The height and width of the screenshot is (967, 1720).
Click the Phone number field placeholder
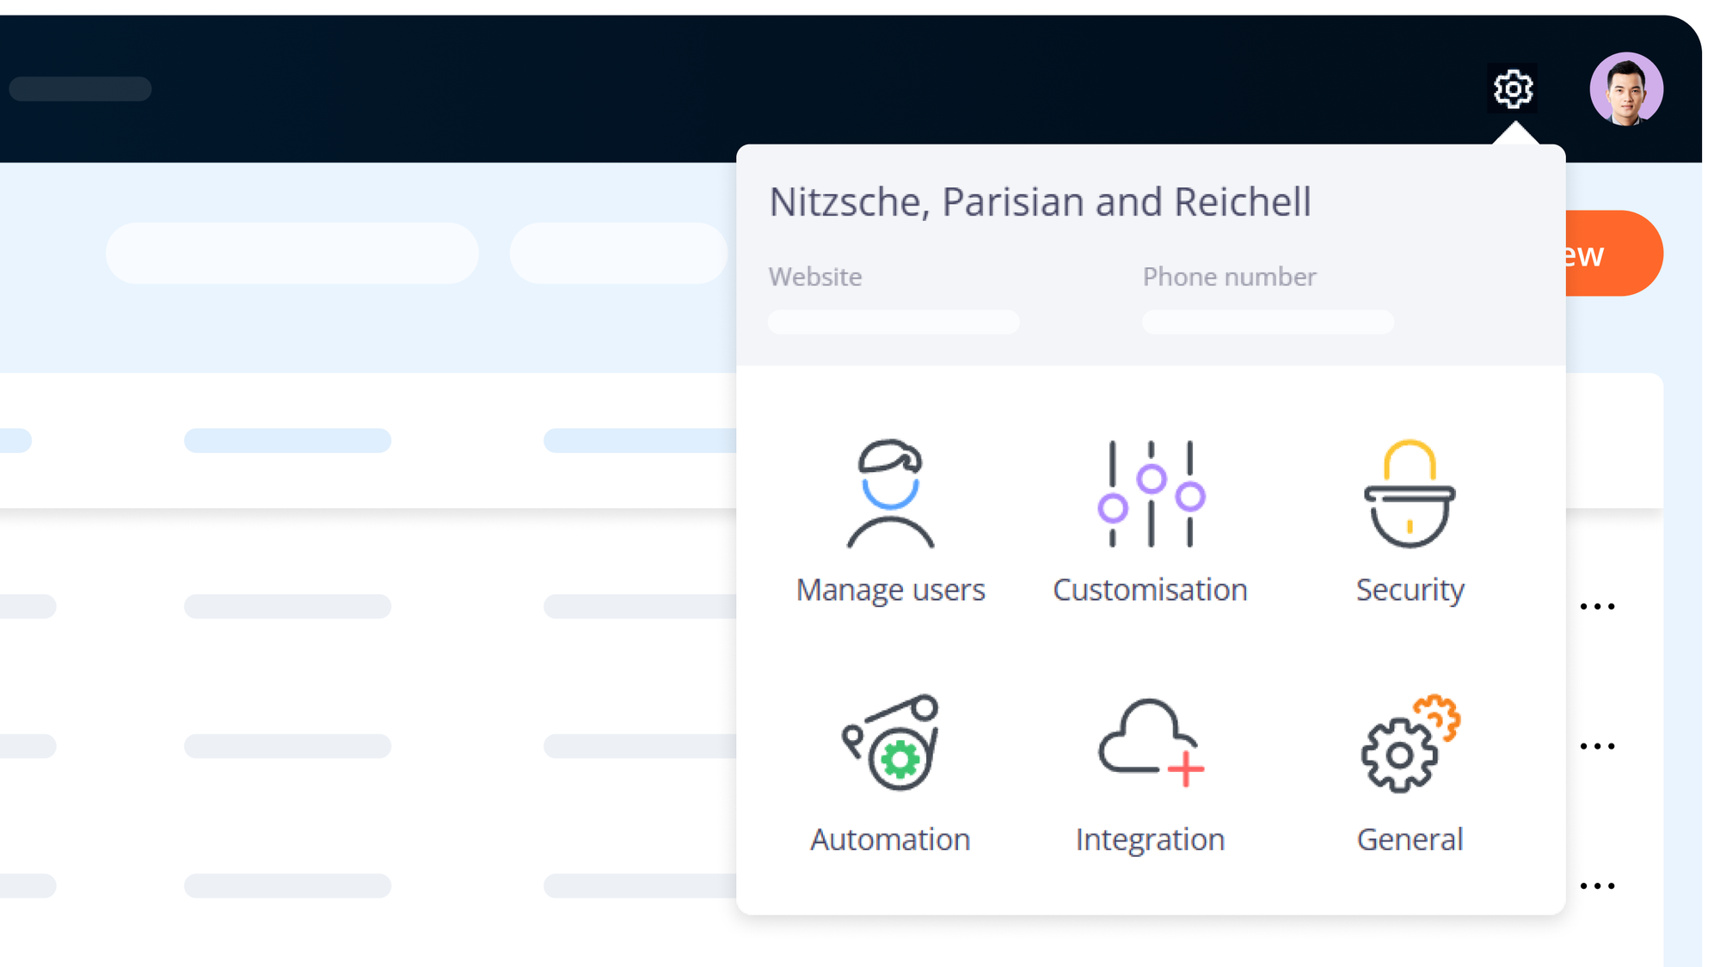point(1268,322)
